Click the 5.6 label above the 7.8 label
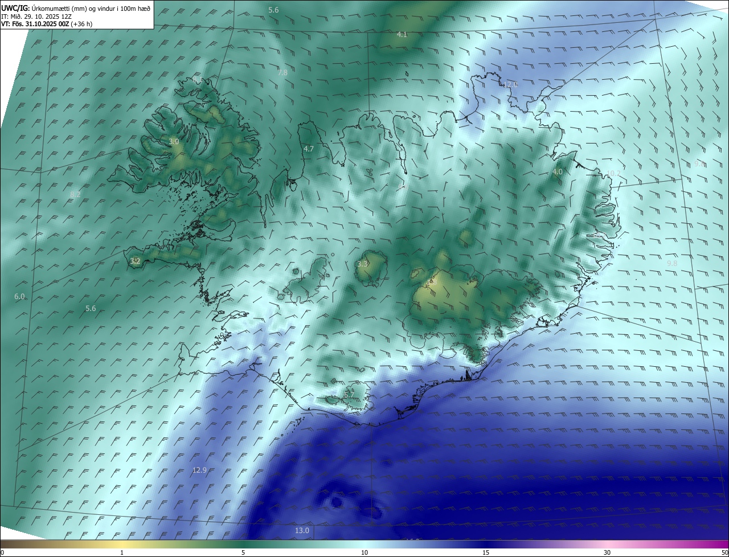729x557 pixels. click(x=274, y=10)
